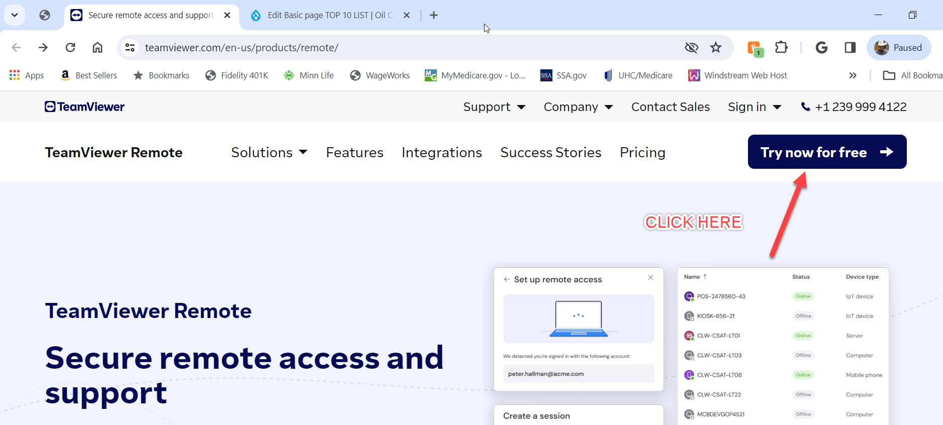Click the Try now for free button
Screen dimensions: 943x425
click(x=827, y=152)
